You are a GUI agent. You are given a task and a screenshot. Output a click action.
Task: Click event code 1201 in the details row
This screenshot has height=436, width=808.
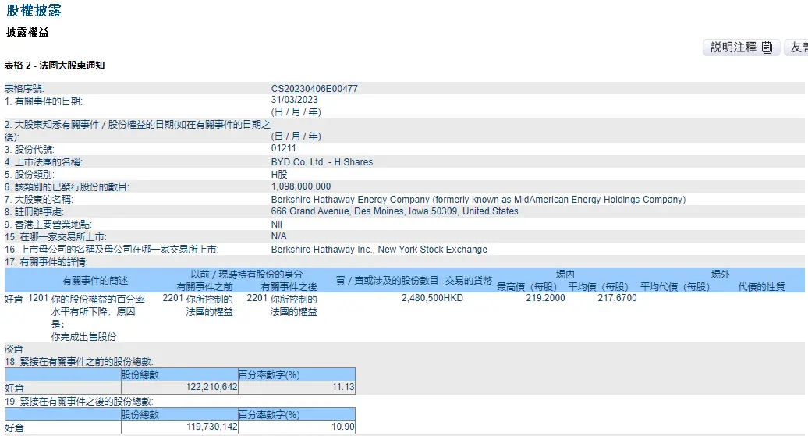click(x=38, y=298)
